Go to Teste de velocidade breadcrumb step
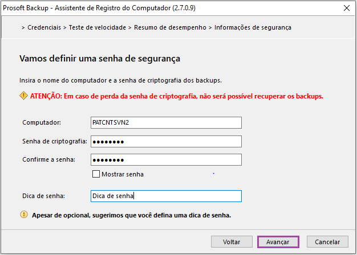 (98, 27)
